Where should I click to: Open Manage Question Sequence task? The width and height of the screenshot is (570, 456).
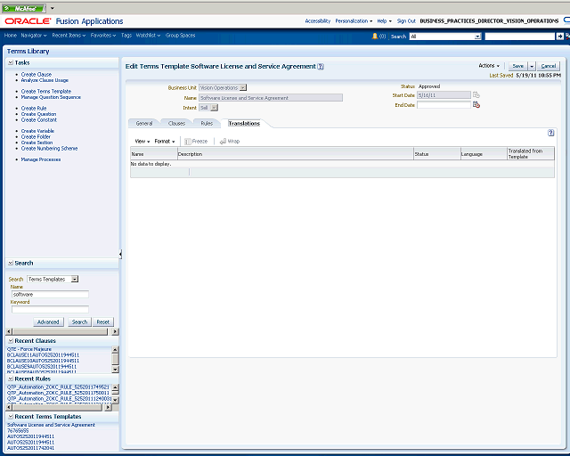51,97
